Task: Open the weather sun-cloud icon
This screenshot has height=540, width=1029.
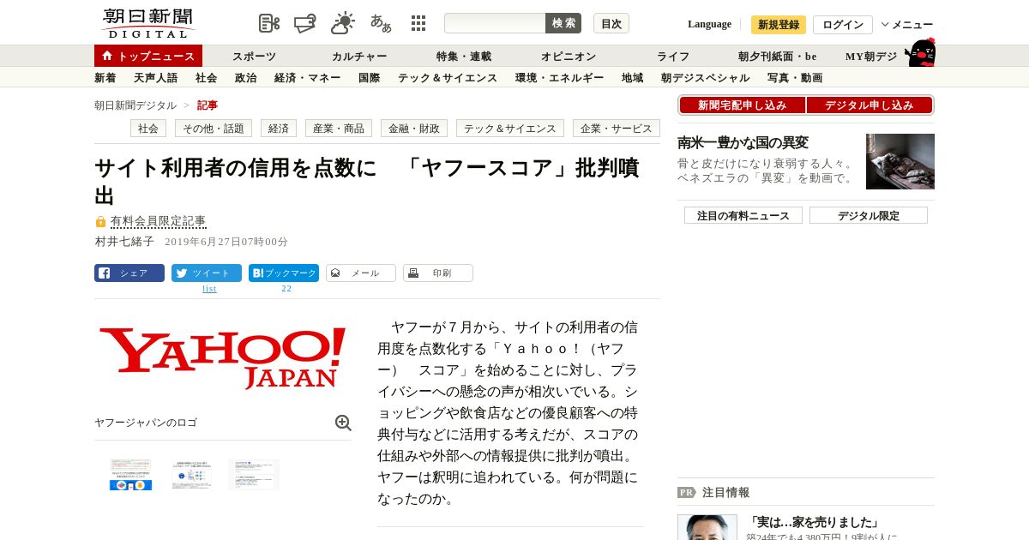Action: point(343,23)
